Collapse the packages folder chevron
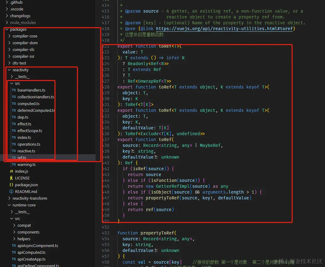Viewport: 325px width, 267px height. point(7,29)
